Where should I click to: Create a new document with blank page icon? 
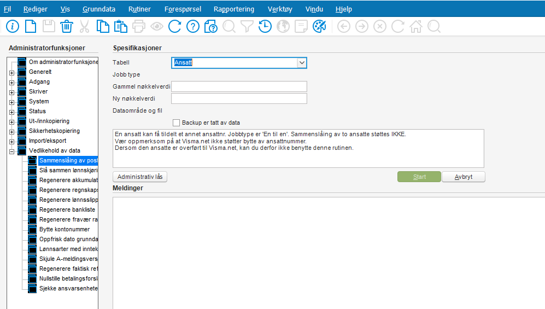(31, 26)
